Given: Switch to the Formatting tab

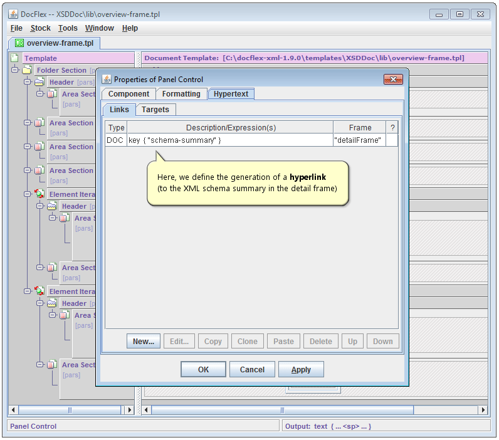Looking at the screenshot, I should pyautogui.click(x=181, y=94).
